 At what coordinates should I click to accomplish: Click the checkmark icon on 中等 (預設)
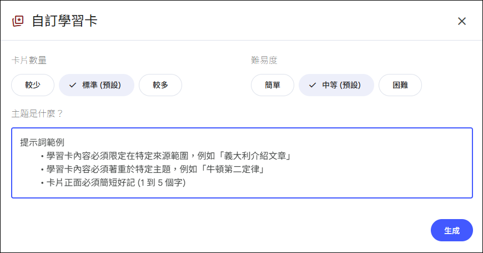click(312, 85)
